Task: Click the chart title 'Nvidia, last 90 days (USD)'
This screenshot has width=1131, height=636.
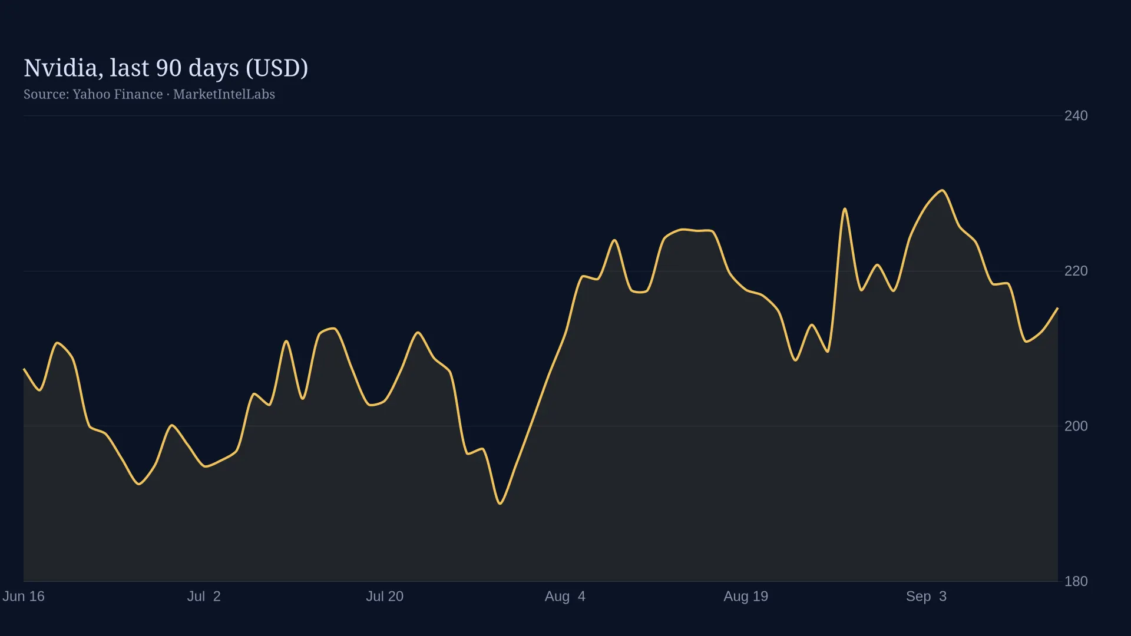Action: [166, 68]
